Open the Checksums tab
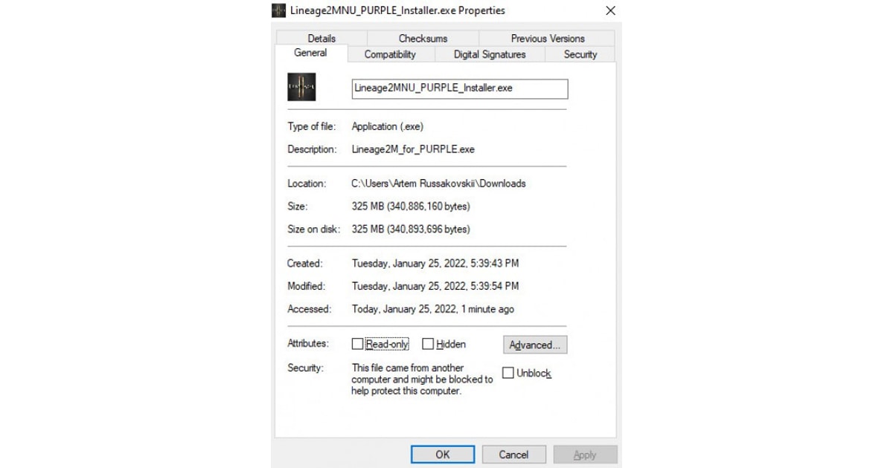The height and width of the screenshot is (468, 893). pos(423,39)
